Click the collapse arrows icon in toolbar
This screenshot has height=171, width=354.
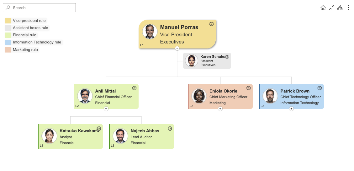click(331, 8)
